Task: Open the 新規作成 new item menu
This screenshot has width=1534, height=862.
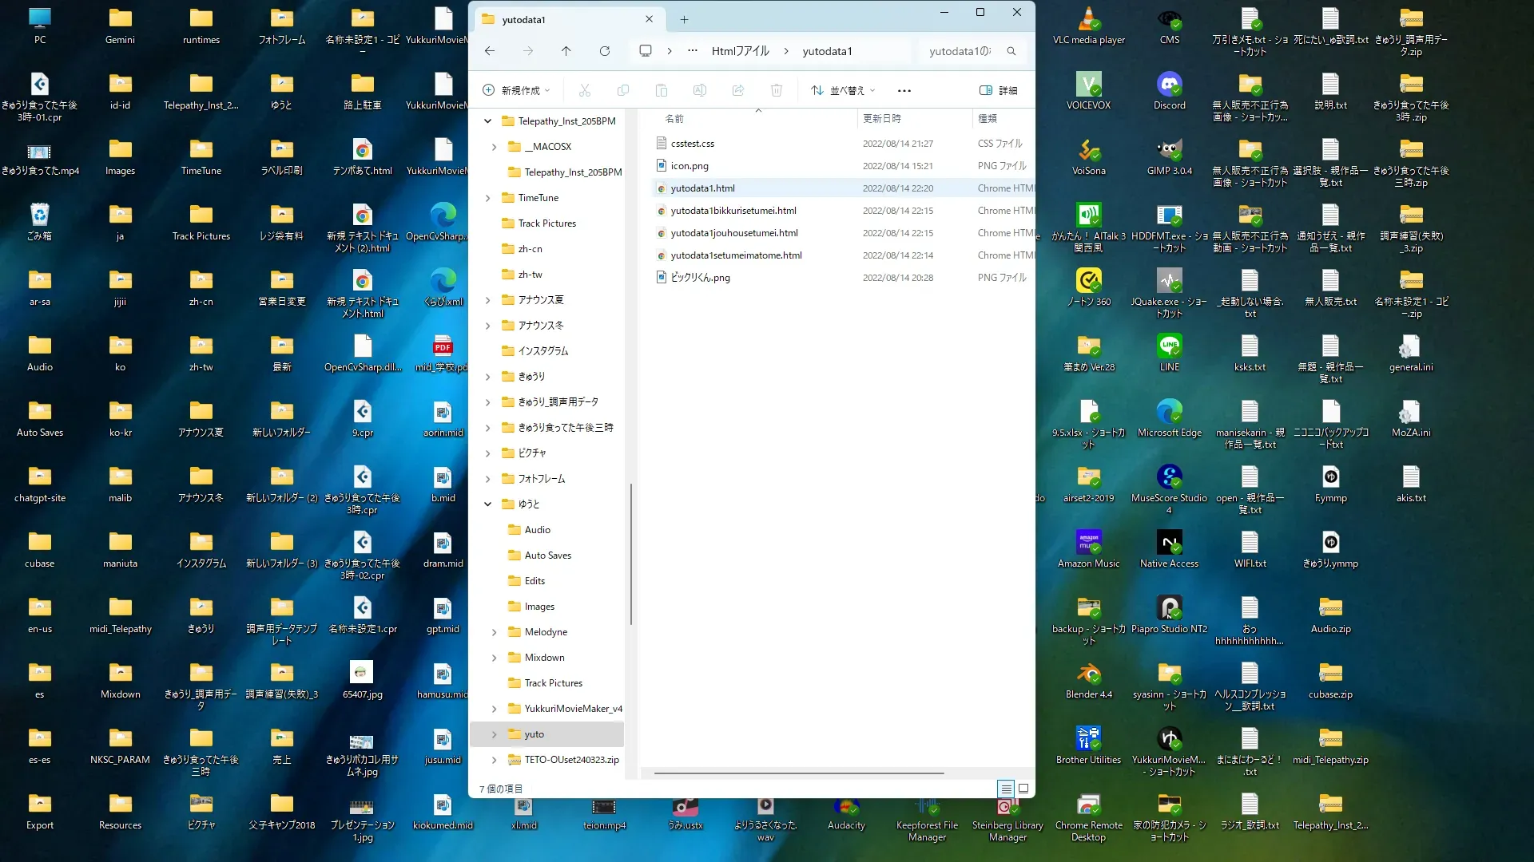Action: tap(517, 90)
